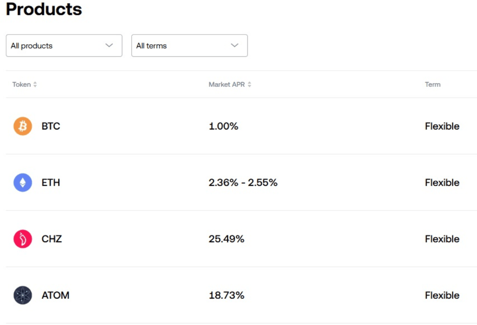The width and height of the screenshot is (477, 325).
Task: Click the Chiliz red pepper icon
Action: [x=22, y=239]
